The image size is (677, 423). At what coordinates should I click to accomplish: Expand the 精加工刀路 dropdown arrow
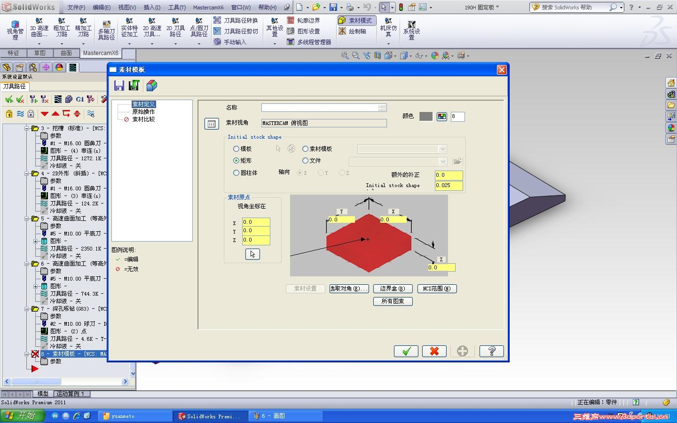(x=83, y=44)
